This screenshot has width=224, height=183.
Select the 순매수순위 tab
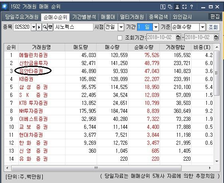(55, 18)
